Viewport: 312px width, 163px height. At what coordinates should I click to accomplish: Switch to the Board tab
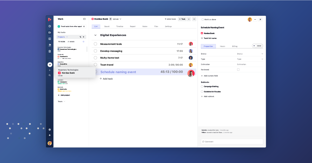coord(107,26)
